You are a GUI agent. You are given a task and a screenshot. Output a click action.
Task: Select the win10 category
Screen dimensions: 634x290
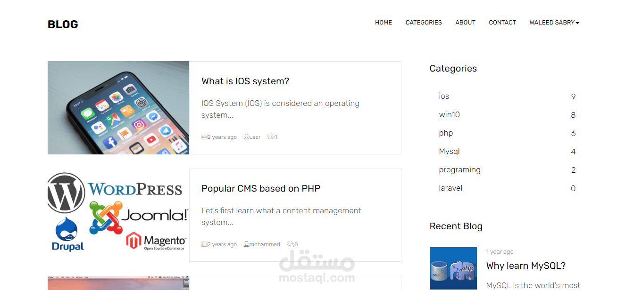click(x=449, y=114)
